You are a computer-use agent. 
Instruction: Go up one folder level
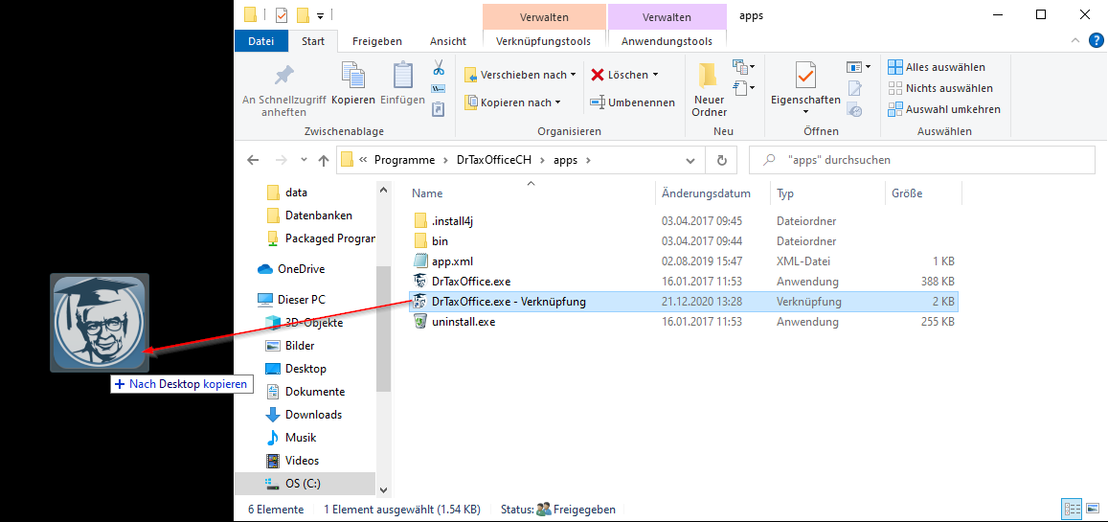(x=324, y=160)
